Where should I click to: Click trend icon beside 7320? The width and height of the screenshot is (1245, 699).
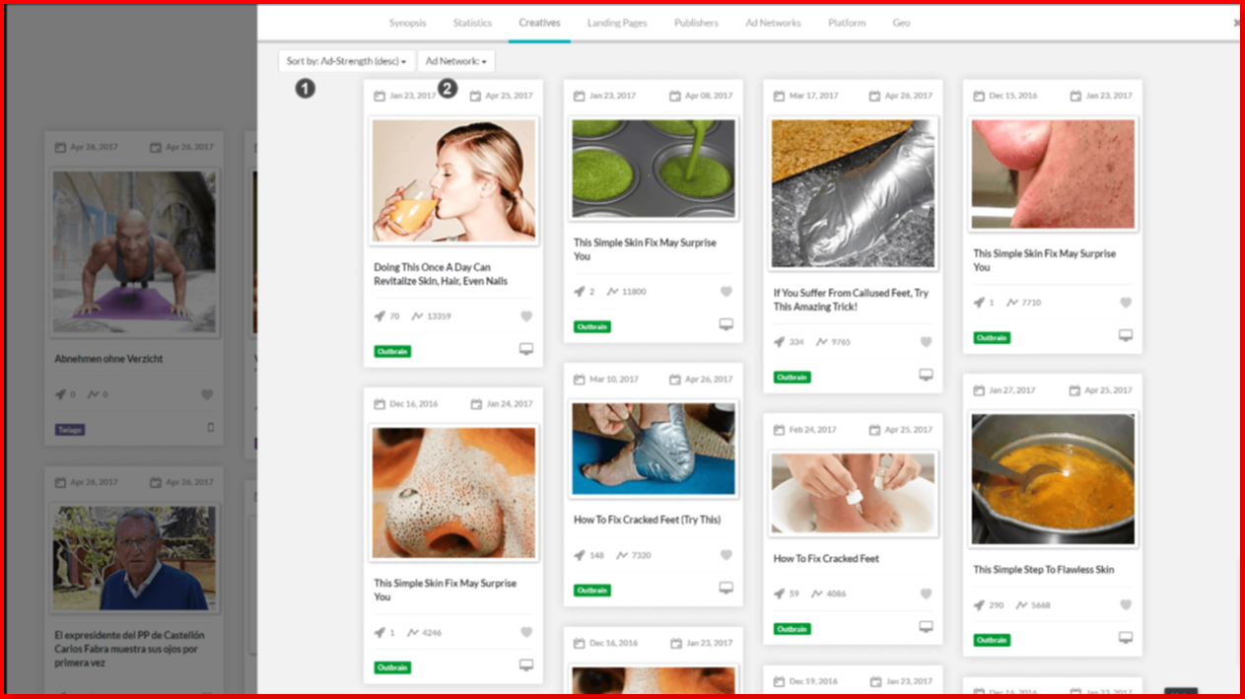click(621, 555)
